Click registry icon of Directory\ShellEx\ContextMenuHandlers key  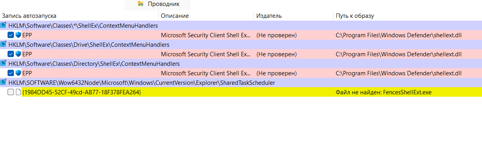point(4,63)
